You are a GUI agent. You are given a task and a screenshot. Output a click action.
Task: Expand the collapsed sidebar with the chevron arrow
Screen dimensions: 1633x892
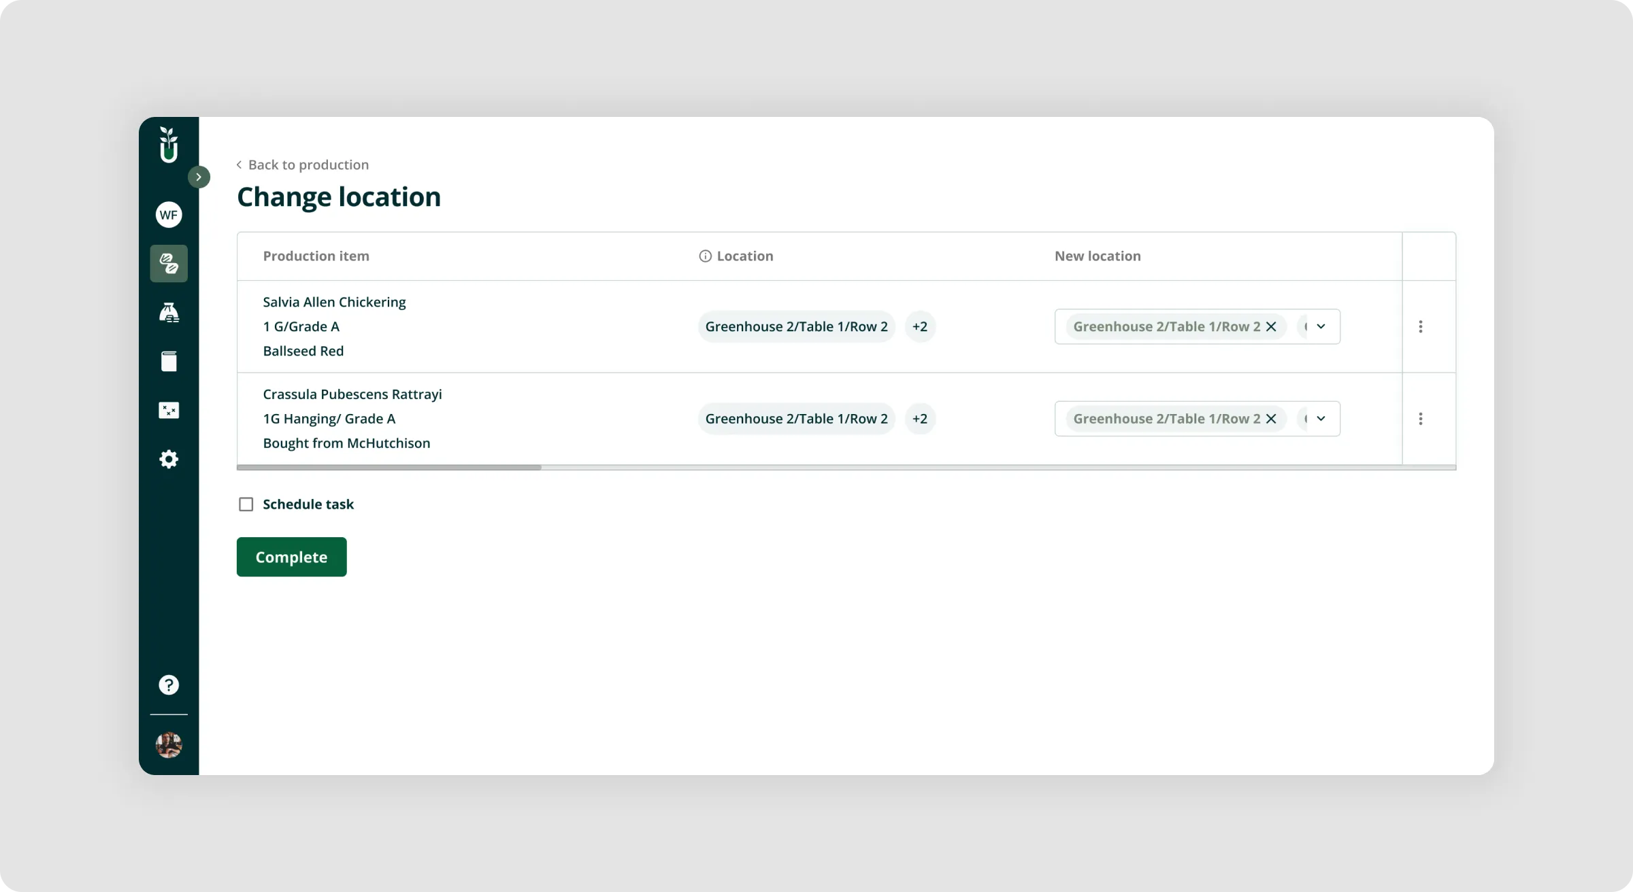pos(199,177)
